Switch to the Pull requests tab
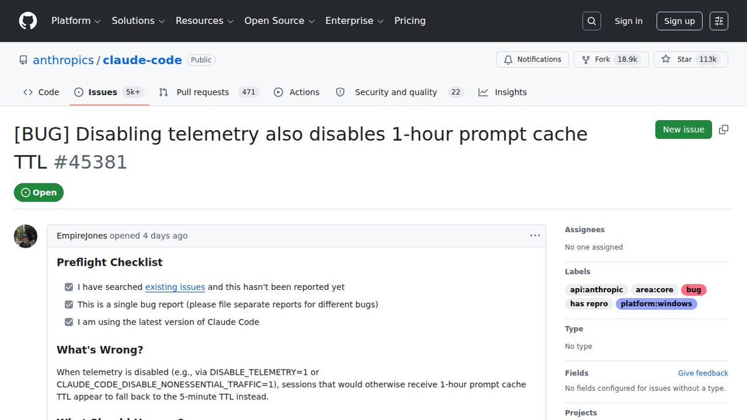This screenshot has width=747, height=420. click(x=209, y=92)
